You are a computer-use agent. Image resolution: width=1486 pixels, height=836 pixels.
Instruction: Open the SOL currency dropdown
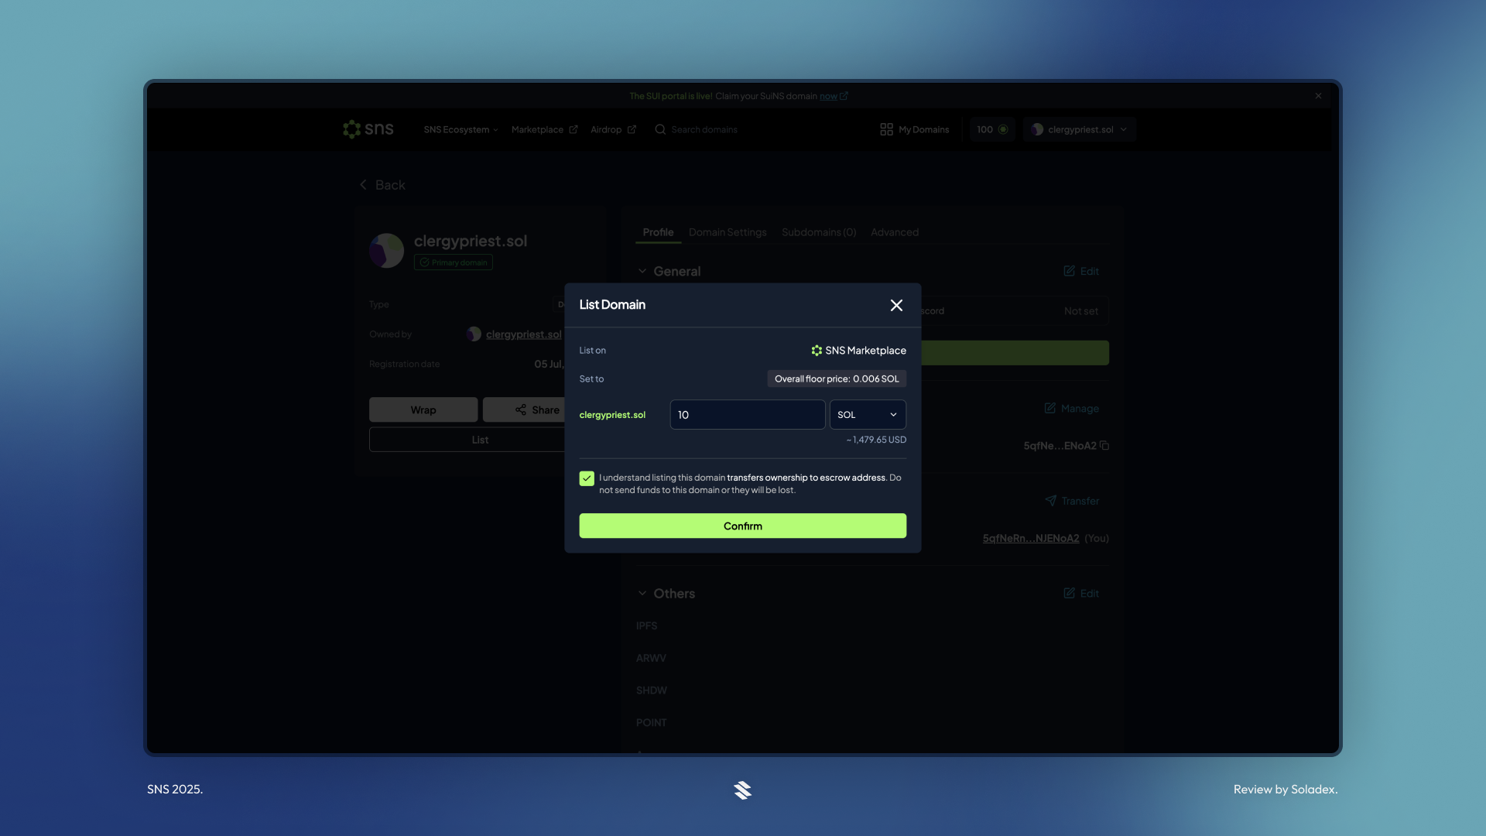(868, 415)
